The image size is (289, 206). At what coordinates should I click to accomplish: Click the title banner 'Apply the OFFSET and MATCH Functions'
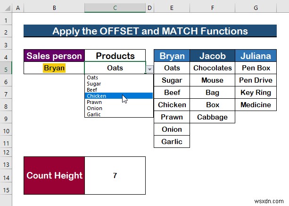pos(150,31)
